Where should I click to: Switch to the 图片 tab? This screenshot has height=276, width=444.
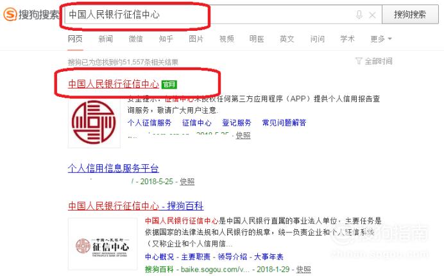point(196,39)
